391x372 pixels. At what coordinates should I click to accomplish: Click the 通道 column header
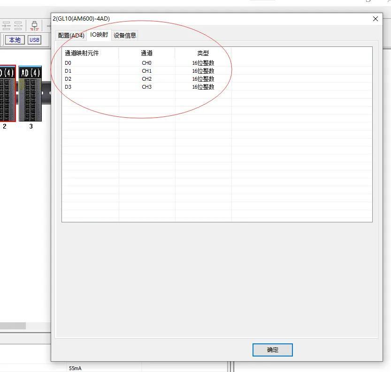[146, 53]
